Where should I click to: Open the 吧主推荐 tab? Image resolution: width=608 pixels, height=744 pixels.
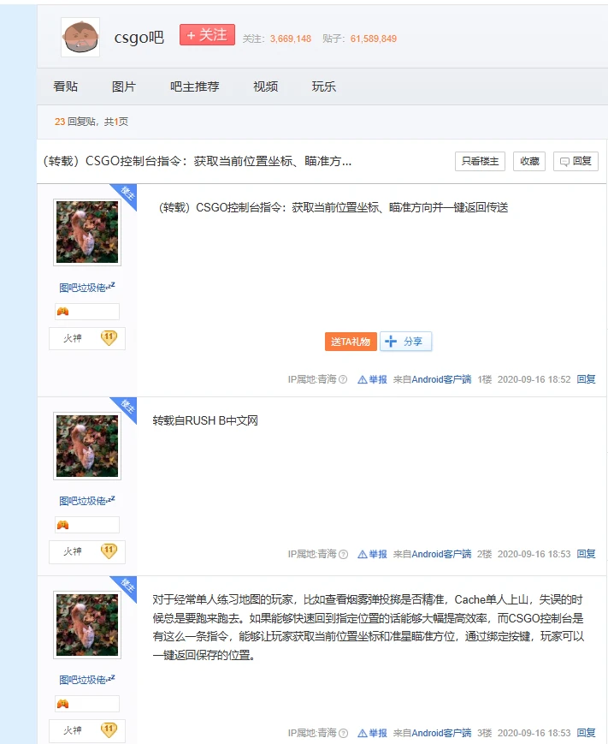click(195, 86)
